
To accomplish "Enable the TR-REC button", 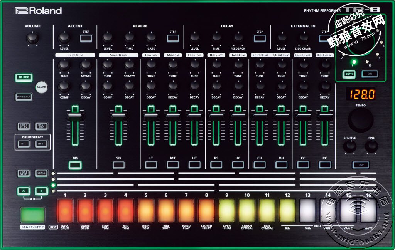I will (x=24, y=77).
